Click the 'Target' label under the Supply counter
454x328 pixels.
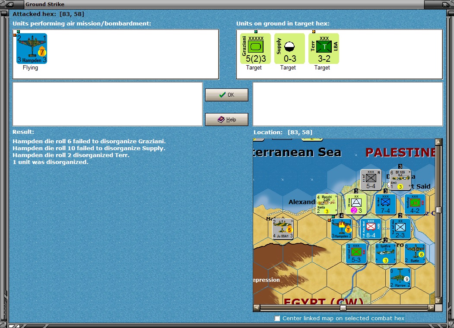tap(288, 68)
